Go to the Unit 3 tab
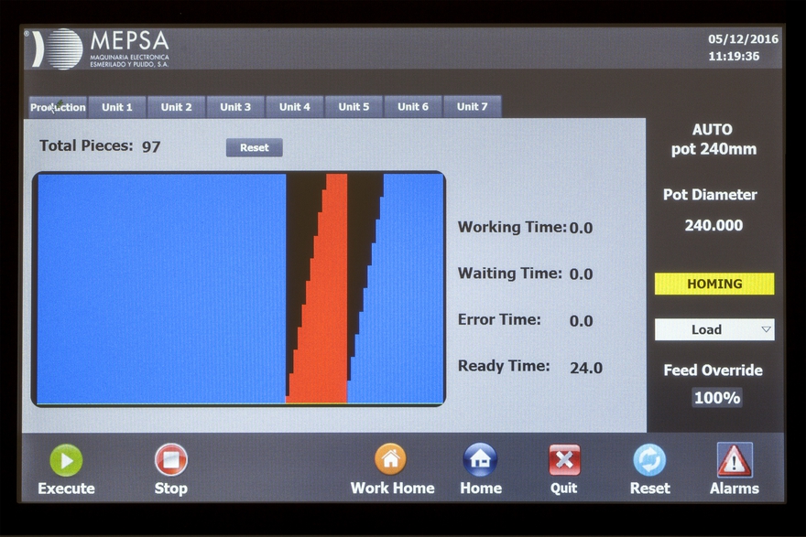Screen dimensions: 806x537 (x=235, y=107)
